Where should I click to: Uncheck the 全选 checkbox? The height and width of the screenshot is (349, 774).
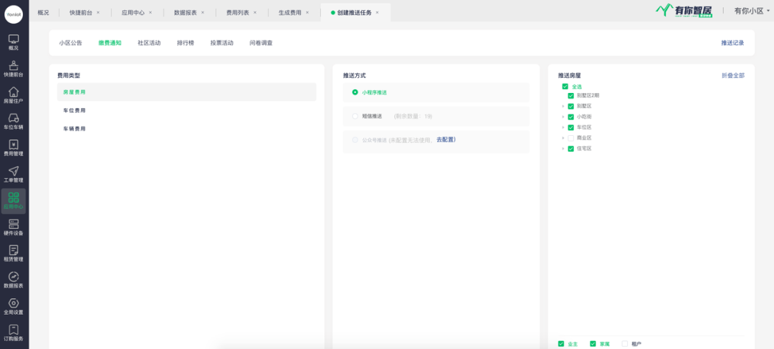[x=565, y=87]
